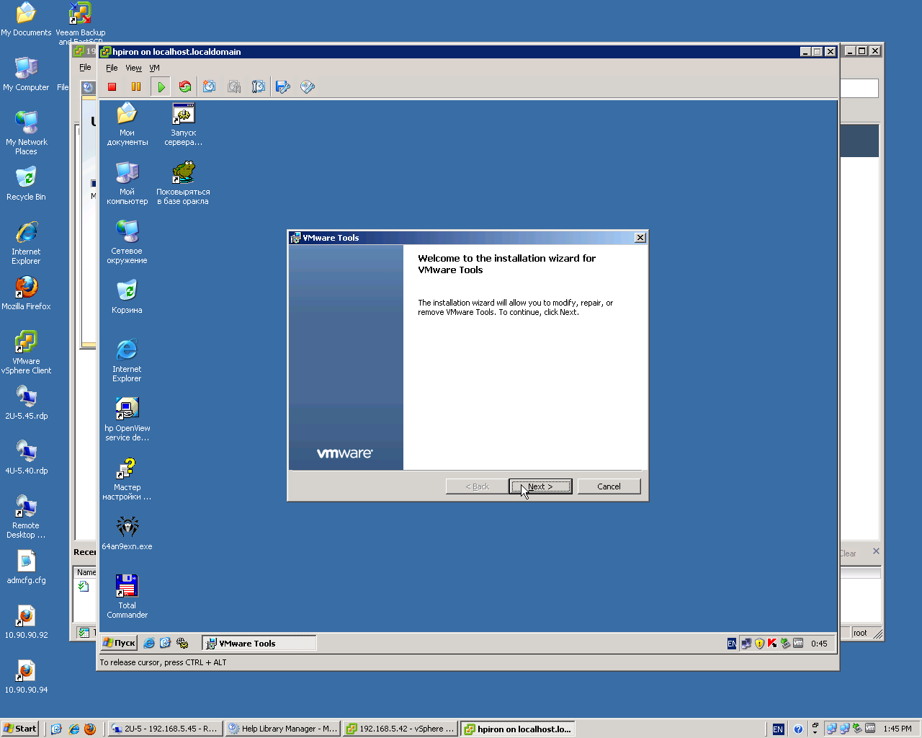The height and width of the screenshot is (738, 922).
Task: Switch to Help Library Manager taskbar button
Action: click(x=282, y=729)
